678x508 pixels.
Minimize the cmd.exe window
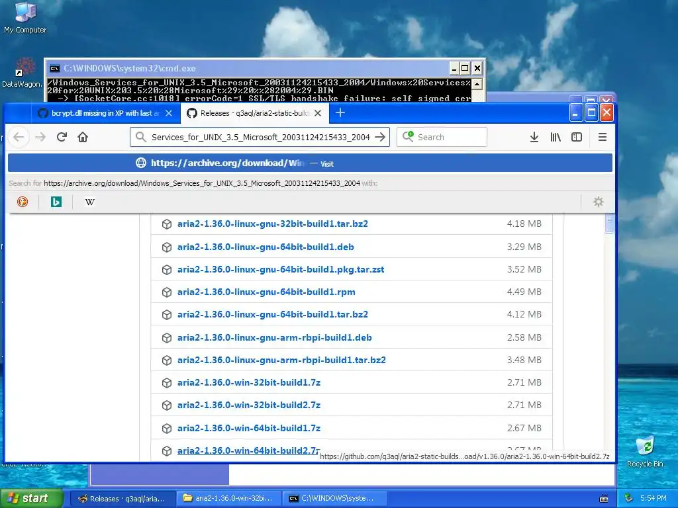454,68
